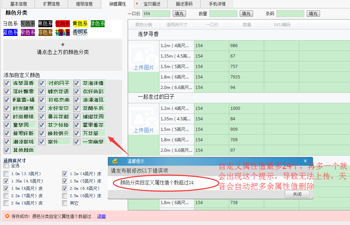Click the 条码 input field
The width and height of the screenshot is (350, 225).
290,14
